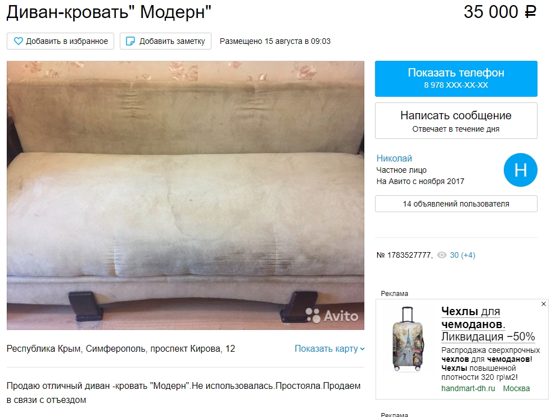Open Написать сообщение to message seller

pos(456,120)
